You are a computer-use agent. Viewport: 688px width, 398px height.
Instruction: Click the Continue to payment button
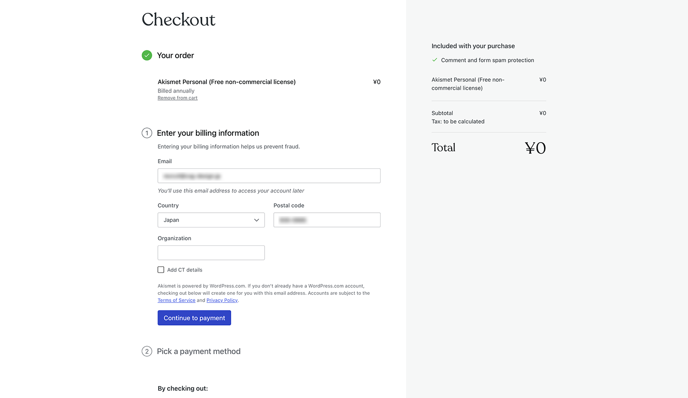click(x=194, y=318)
